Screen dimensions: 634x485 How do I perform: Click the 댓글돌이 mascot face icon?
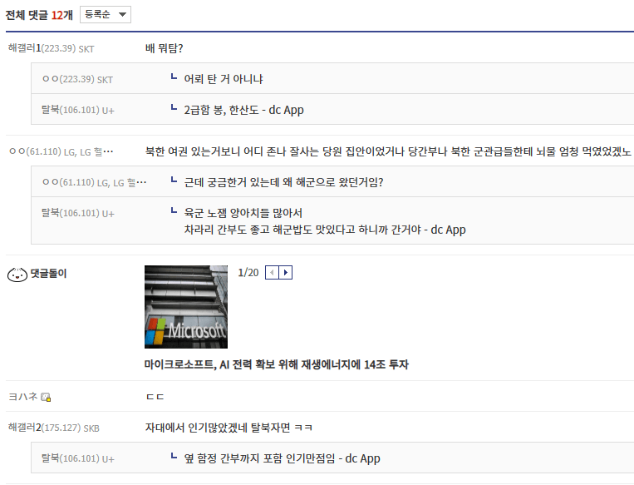17,275
